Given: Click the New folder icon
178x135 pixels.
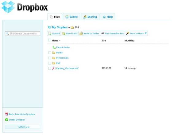Looking at the screenshot, I should point(64,34).
